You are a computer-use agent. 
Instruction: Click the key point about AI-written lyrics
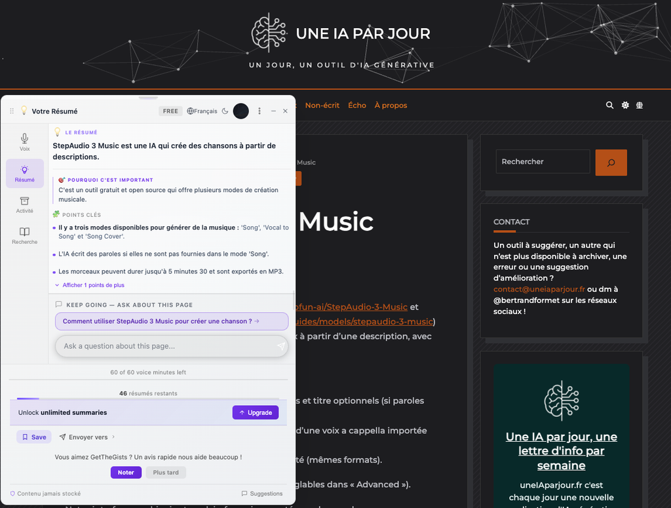(163, 254)
